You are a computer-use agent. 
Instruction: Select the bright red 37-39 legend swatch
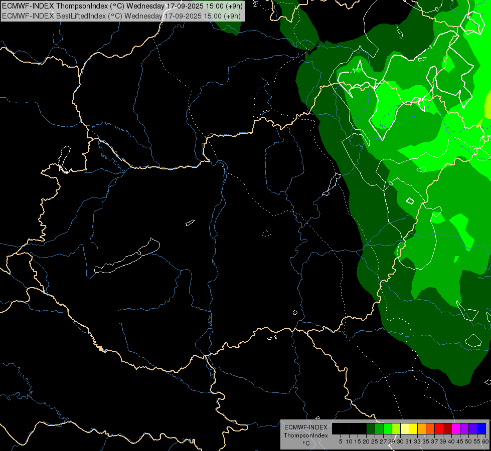(439, 428)
